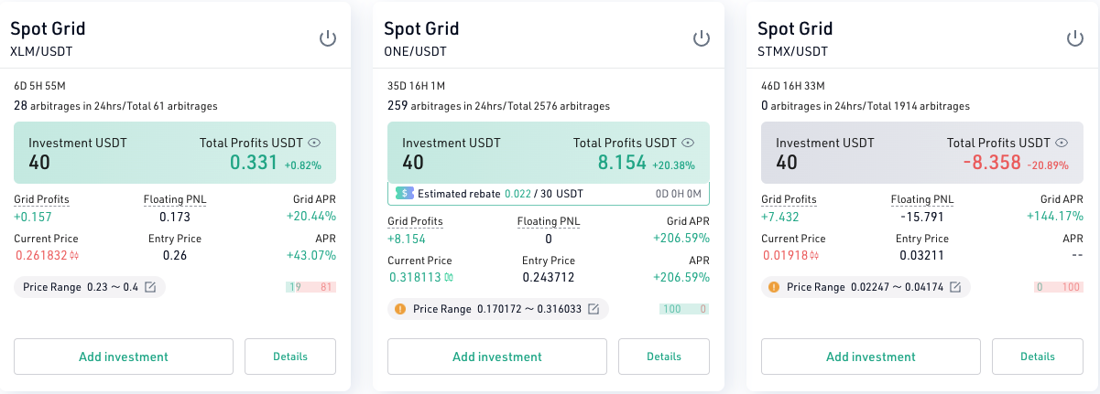Hide total profits on ONE/USDT card

[x=688, y=143]
